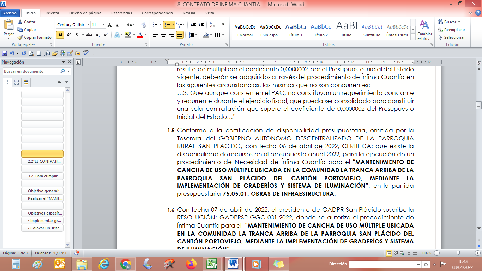Click the font color red swatch button
The width and height of the screenshot is (482, 271).
pyautogui.click(x=140, y=35)
